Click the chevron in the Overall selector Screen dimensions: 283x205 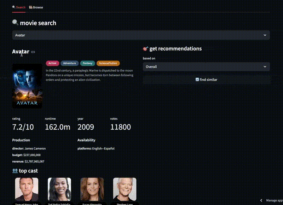click(265, 67)
